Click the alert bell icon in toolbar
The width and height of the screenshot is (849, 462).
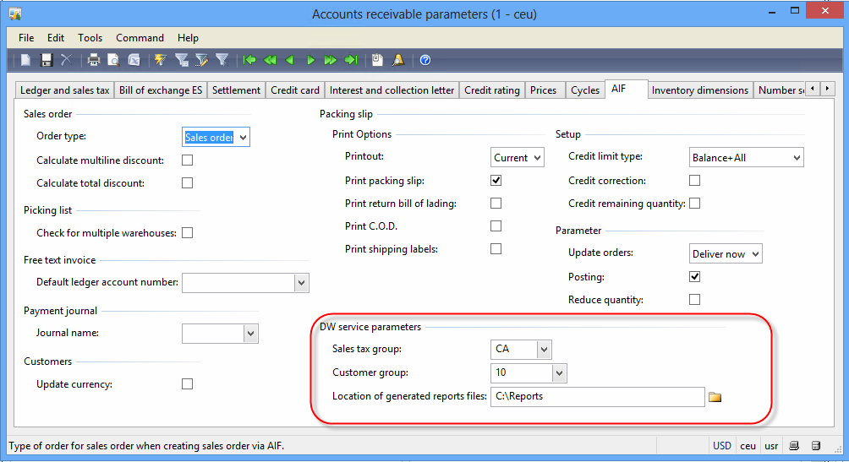pos(398,60)
